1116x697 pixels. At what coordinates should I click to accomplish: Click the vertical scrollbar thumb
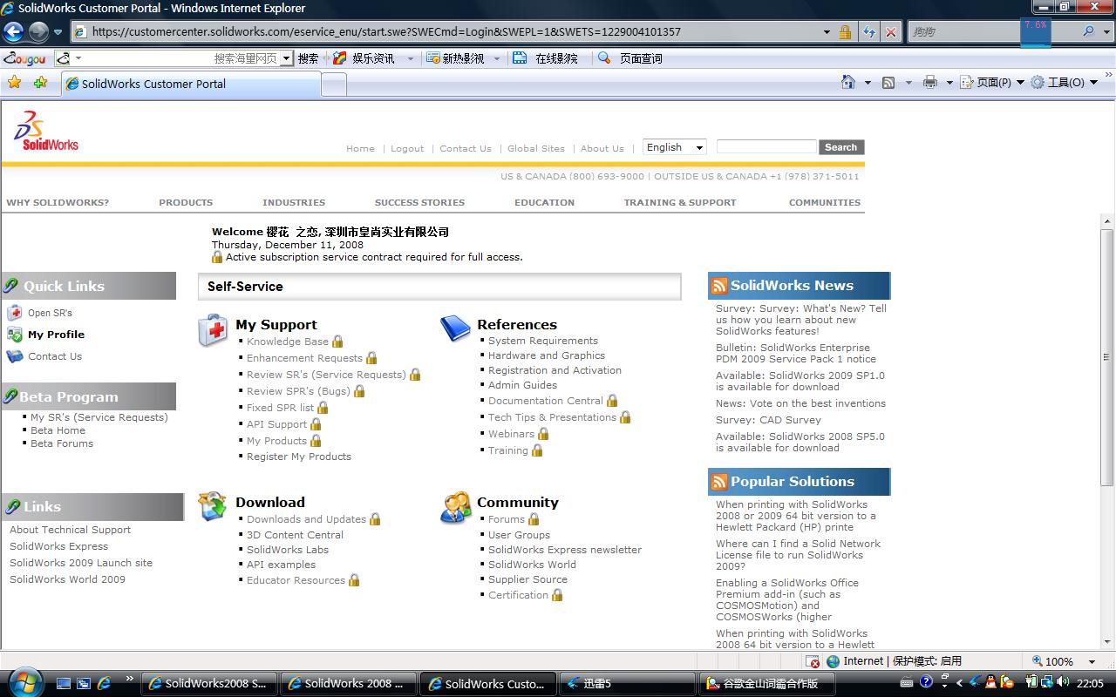pos(1107,357)
